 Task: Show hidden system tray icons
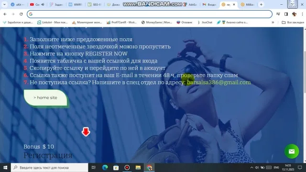tap(251, 168)
